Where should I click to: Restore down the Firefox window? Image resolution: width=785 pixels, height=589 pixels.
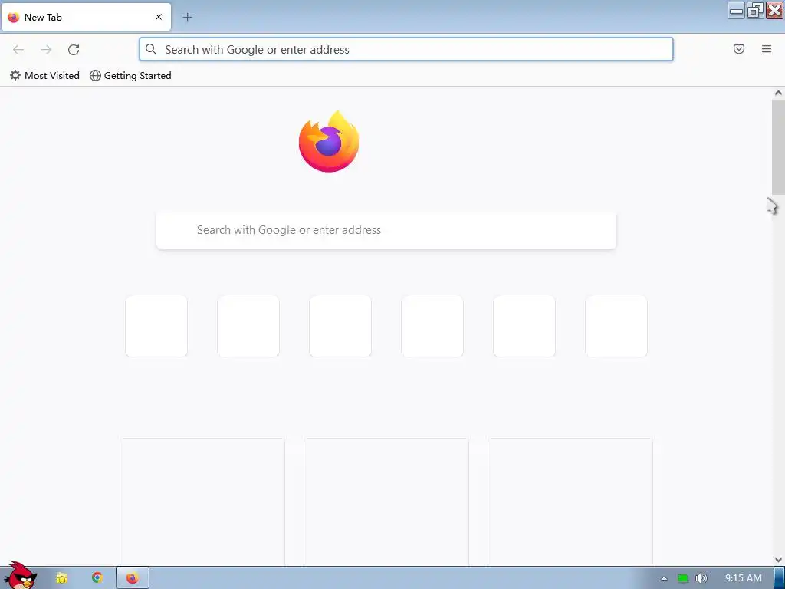(x=755, y=11)
